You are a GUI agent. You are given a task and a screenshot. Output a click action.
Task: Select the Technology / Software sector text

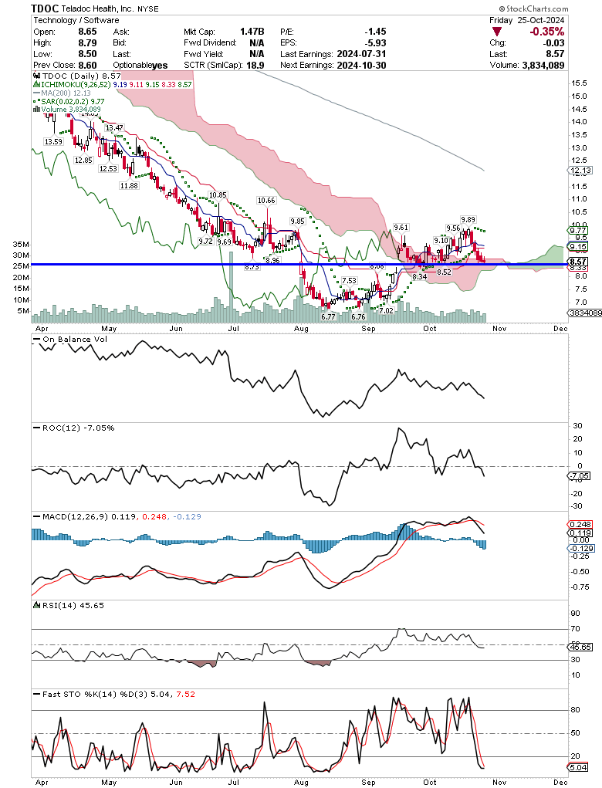tap(76, 20)
